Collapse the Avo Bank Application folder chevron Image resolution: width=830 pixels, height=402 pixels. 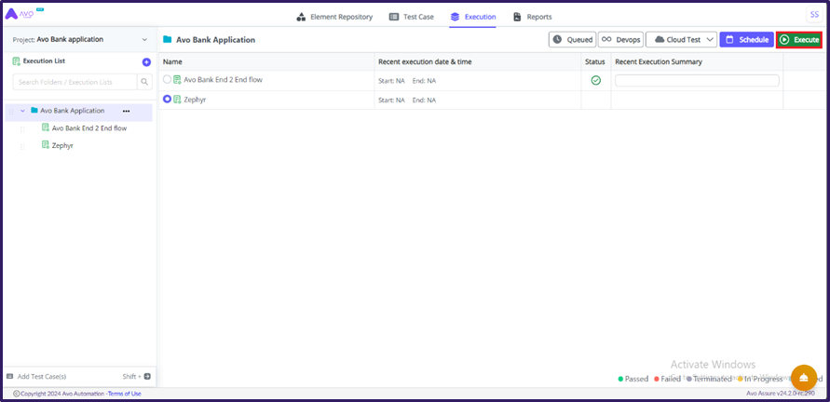pos(22,111)
